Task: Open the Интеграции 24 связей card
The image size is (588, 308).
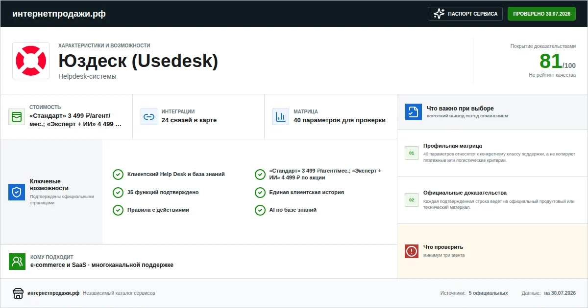Action: tap(198, 117)
